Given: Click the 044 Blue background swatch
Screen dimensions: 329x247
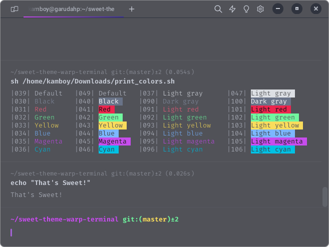Looking at the screenshot, I should [109, 133].
